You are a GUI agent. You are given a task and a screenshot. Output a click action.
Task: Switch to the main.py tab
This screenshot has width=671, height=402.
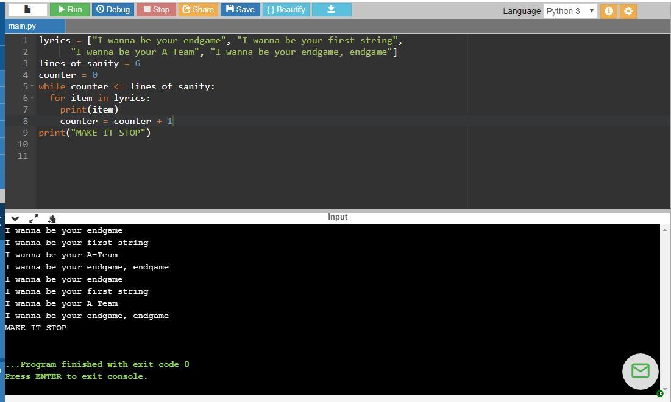click(x=22, y=26)
